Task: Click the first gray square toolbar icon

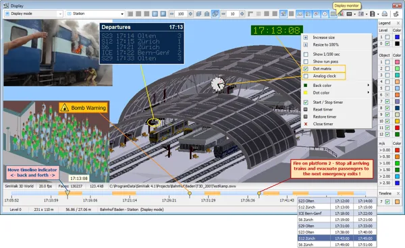Action: [x=130, y=14]
